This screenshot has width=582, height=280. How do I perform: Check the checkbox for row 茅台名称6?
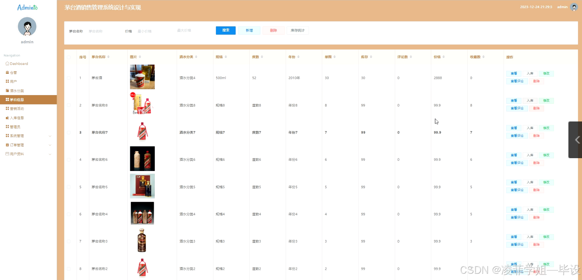click(x=69, y=160)
